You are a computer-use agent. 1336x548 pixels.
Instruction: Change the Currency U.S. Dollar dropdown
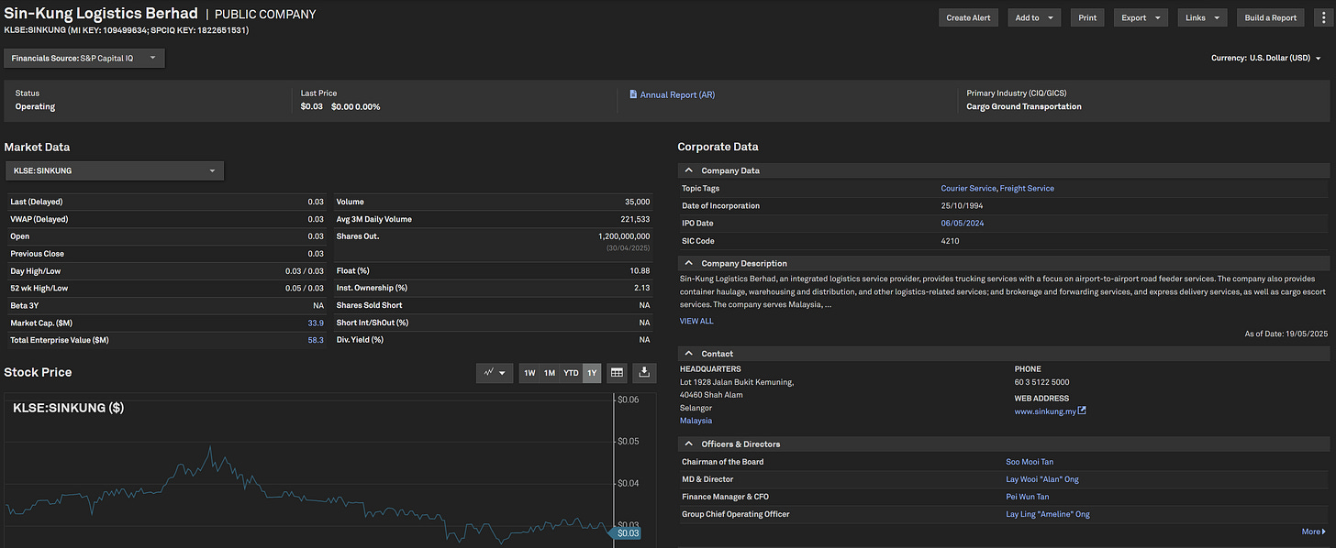click(x=1266, y=59)
